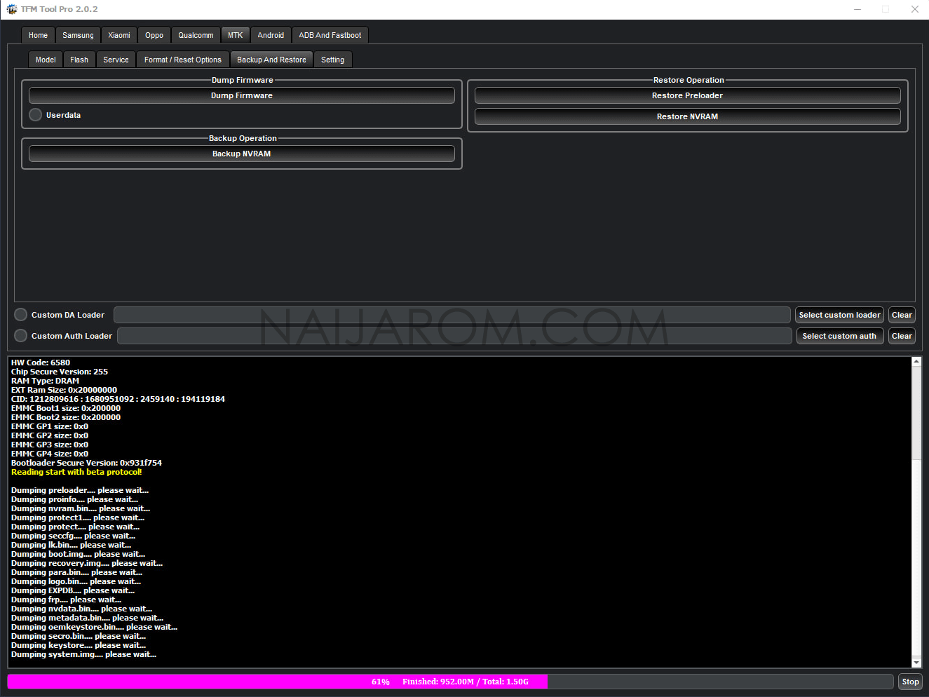Click the Custom Auth Loader path field
This screenshot has height=697, width=929.
point(454,336)
